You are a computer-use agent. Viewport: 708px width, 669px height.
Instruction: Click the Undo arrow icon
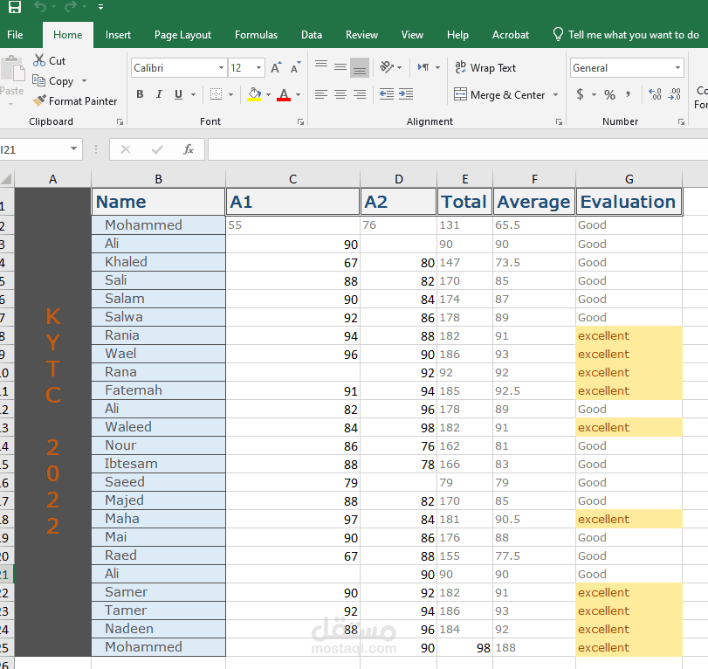tap(40, 7)
